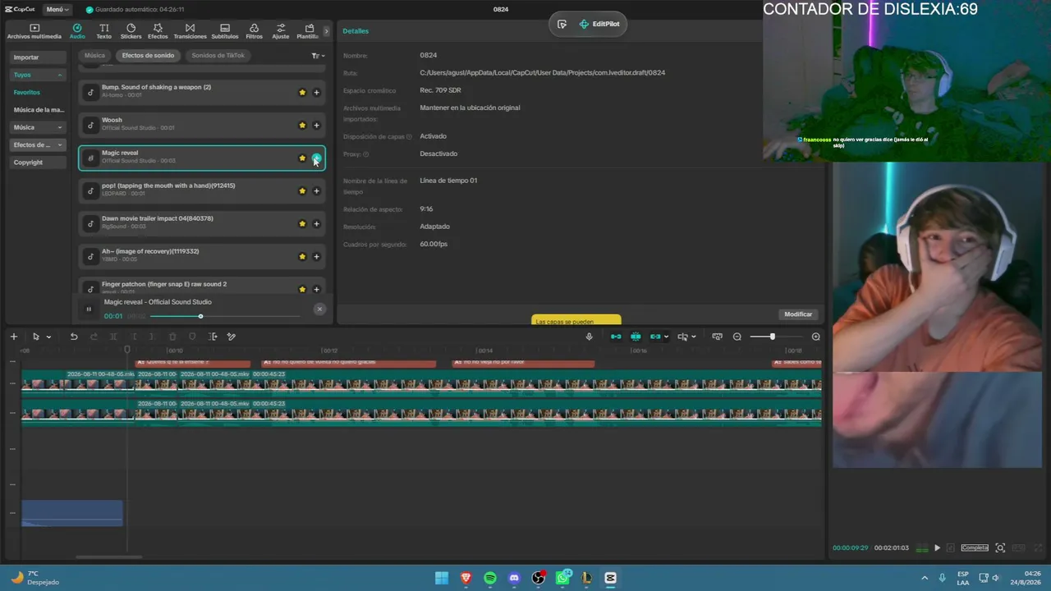Play the preview in the player
Image resolution: width=1051 pixels, height=591 pixels.
937,547
